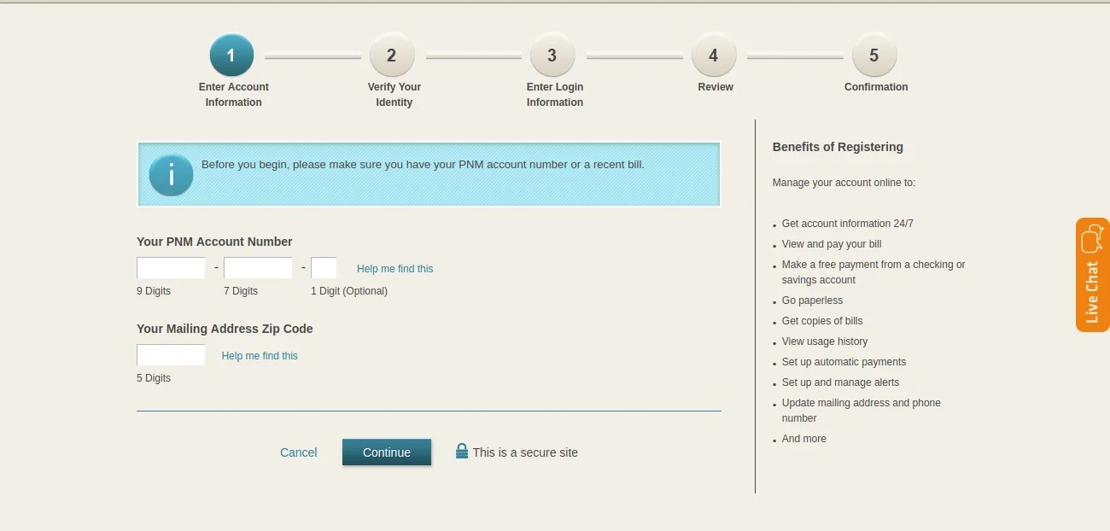Select the step 1 Enter Account Information circle
Screen dimensions: 1110x531
231,54
